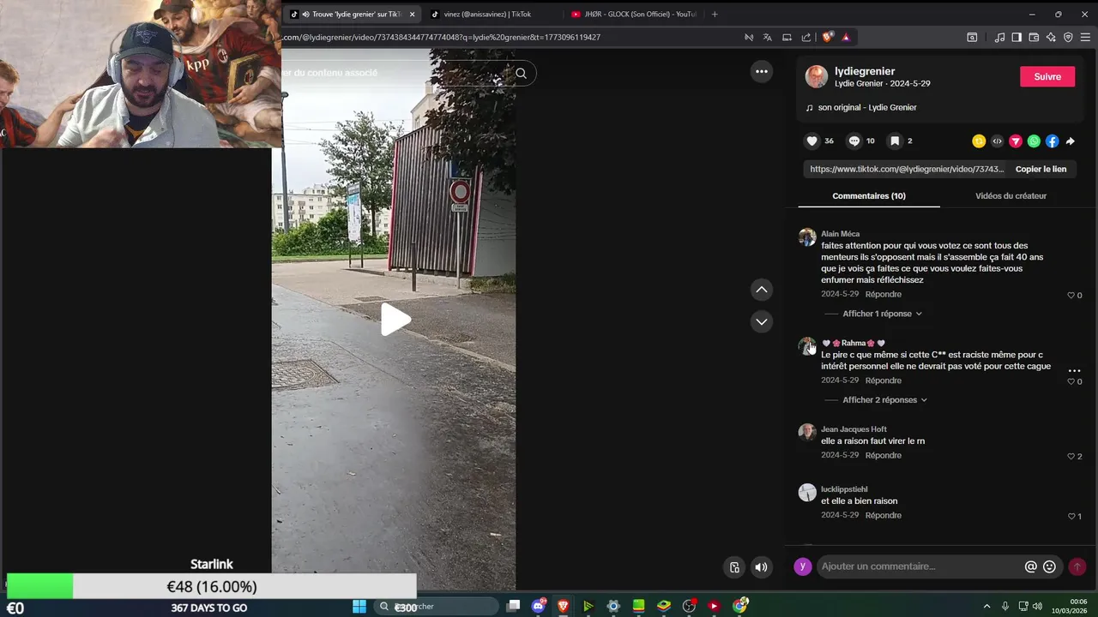Expand 'Afficher 2 réponses' replies

click(884, 400)
